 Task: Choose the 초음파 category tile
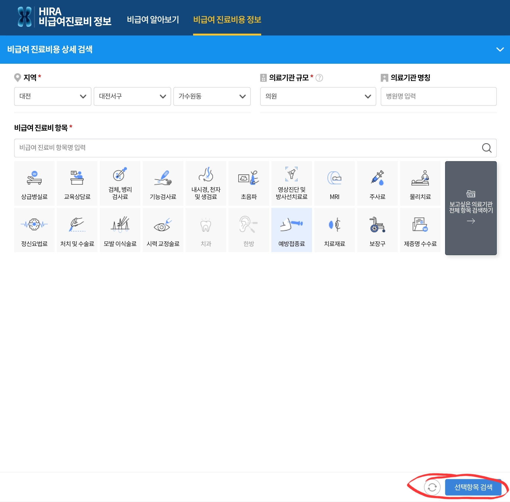249,183
